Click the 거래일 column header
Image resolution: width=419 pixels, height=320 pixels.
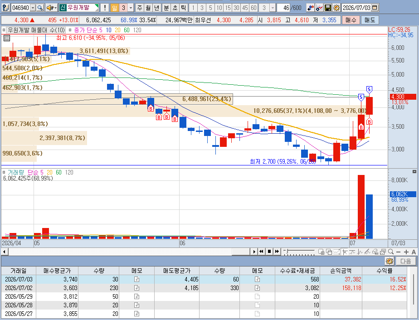19,271
